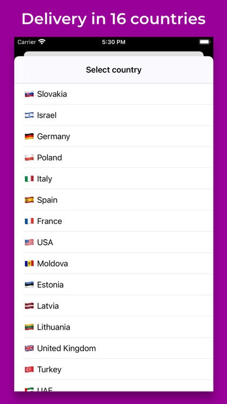227x404 pixels.
Task: Tap the Wi-Fi icon beside Carrier
Action: click(41, 41)
